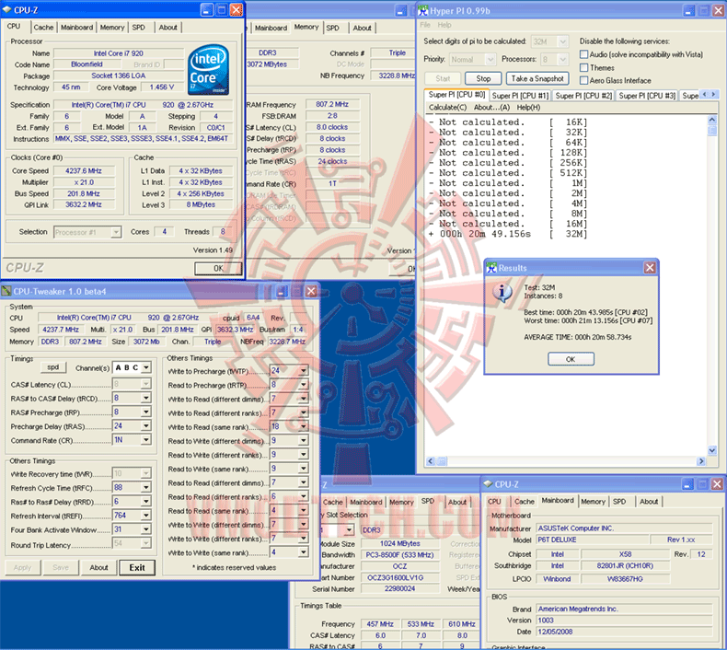
Task: Click the Exit button in CPU-Tweaker
Action: (137, 567)
